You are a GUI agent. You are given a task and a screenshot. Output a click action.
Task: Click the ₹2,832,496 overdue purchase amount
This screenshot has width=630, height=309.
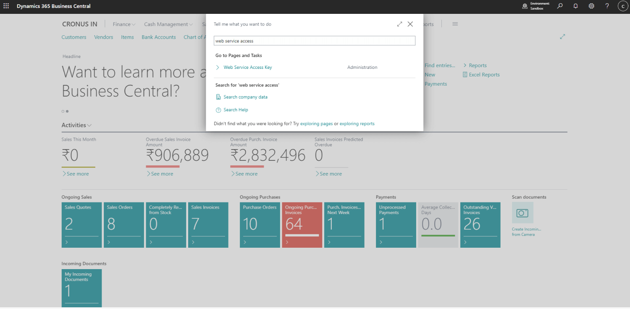[x=268, y=156]
